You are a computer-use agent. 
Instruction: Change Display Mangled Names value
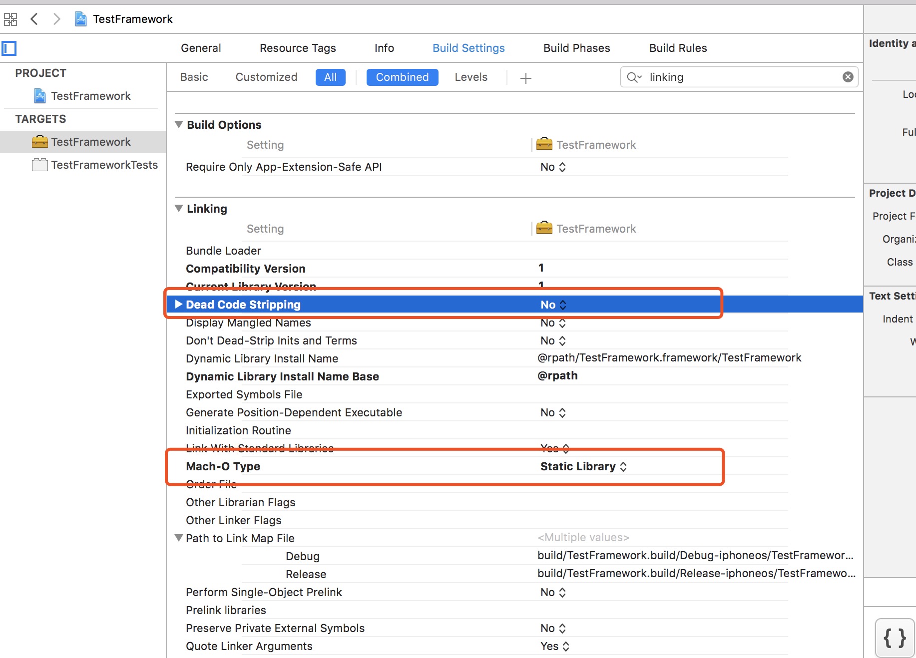coord(553,323)
